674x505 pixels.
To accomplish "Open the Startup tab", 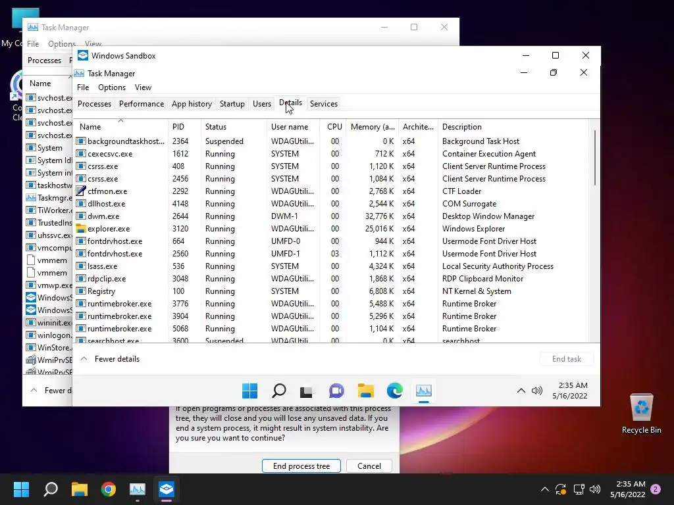I will click(x=232, y=104).
